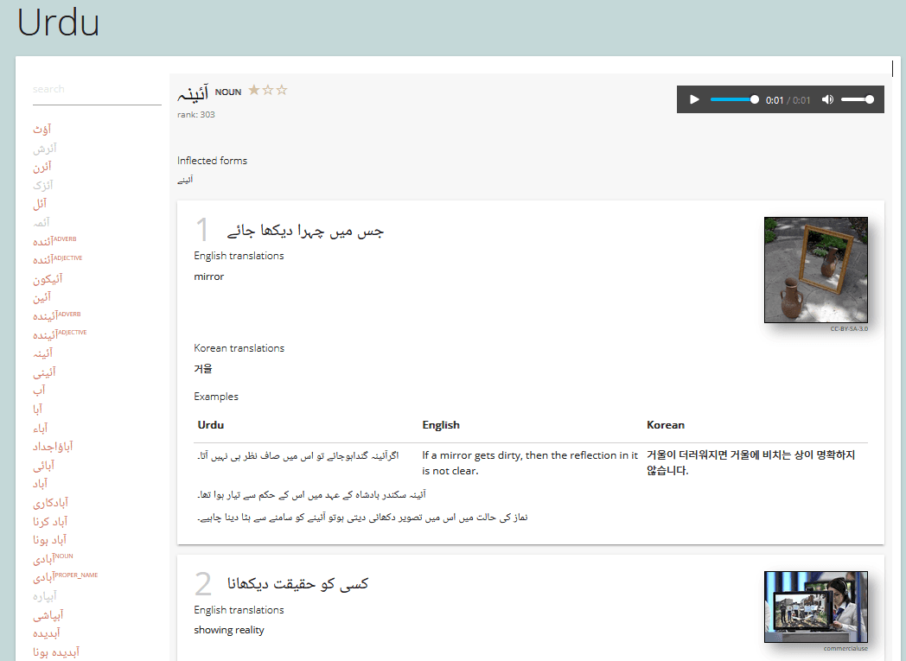Open the CC-BY-SA-3.0 license link
This screenshot has height=661, width=906.
point(851,328)
